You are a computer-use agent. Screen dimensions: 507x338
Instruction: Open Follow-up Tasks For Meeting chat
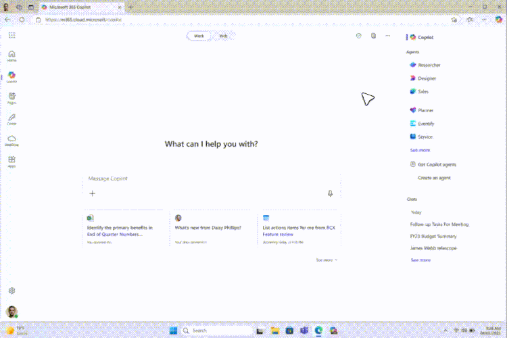[439, 224]
